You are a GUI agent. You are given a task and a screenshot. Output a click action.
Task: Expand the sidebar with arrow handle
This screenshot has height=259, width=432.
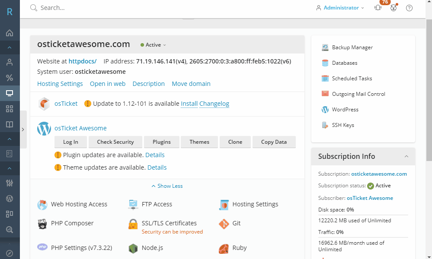(23, 129)
